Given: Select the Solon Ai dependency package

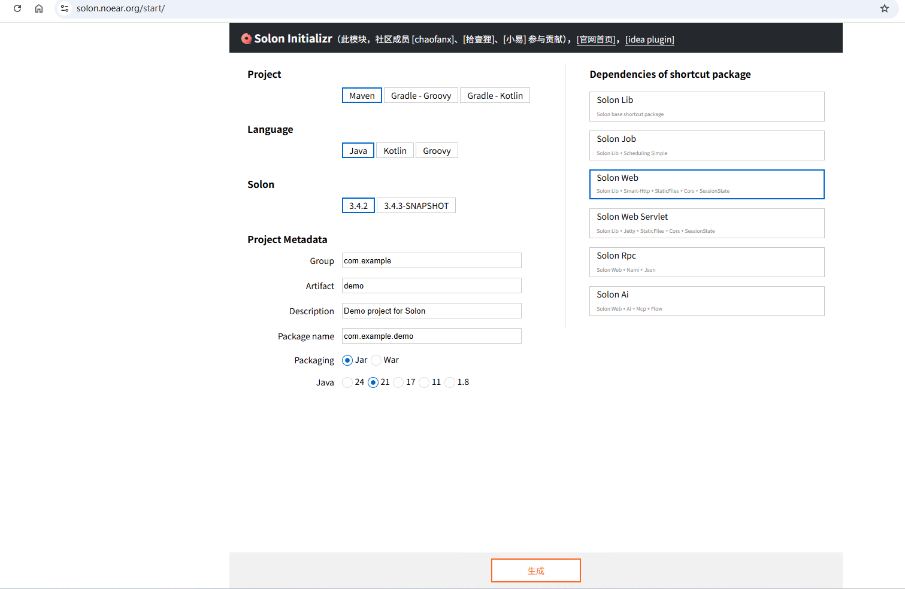Looking at the screenshot, I should click(707, 301).
